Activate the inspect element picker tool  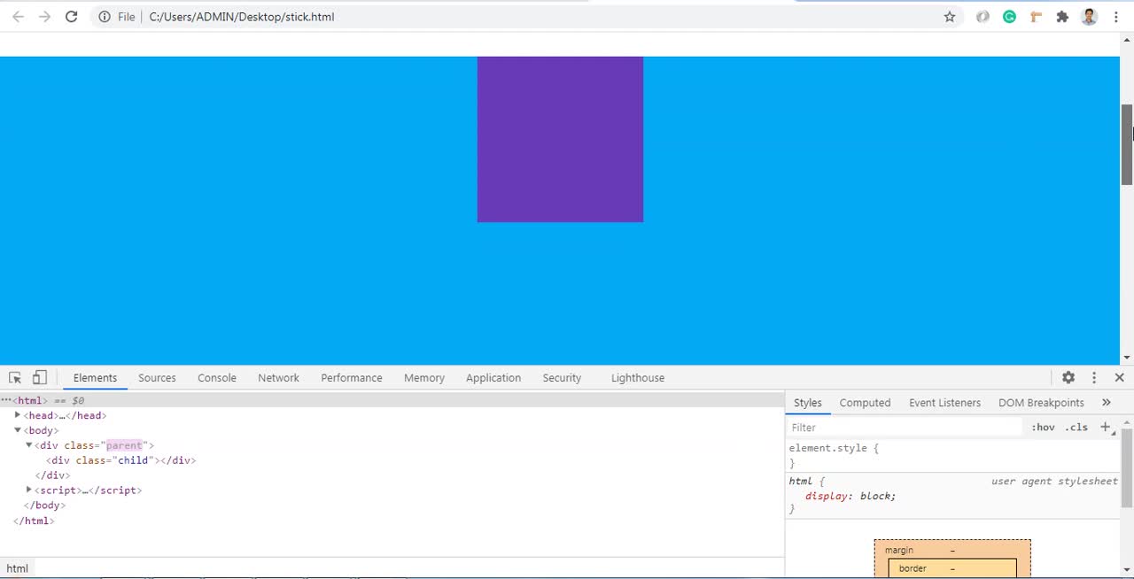click(x=15, y=378)
